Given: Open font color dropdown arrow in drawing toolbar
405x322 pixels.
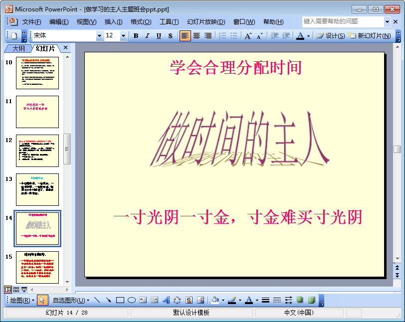Looking at the screenshot, I should [x=257, y=300].
